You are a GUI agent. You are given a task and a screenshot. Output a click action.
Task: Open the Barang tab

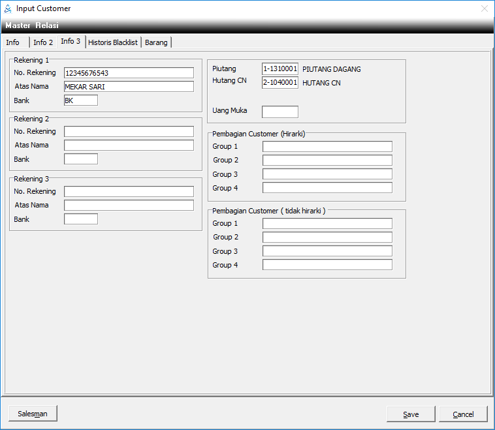[x=156, y=42]
